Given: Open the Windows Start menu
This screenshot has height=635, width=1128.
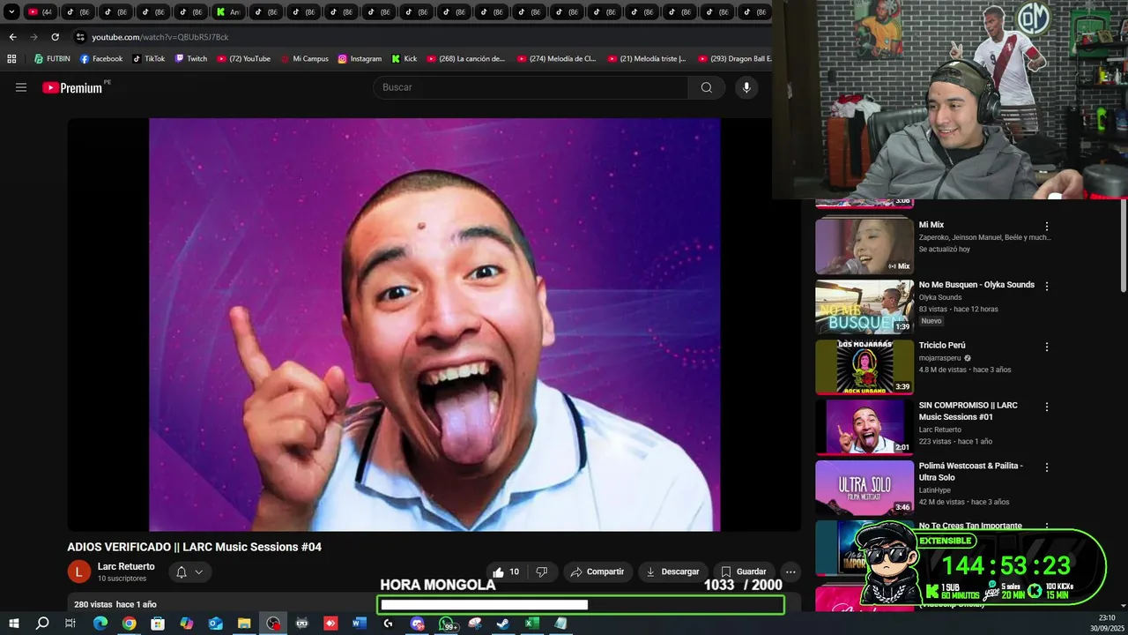Looking at the screenshot, I should 13,624.
